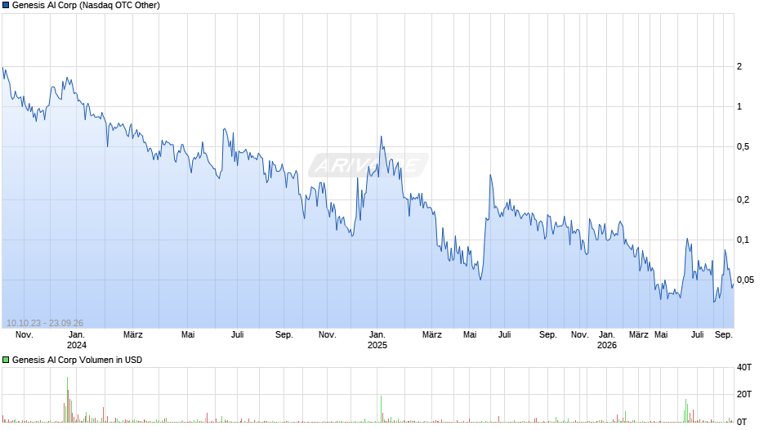Click the blue Genesis AI Corp legend square
The height and width of the screenshot is (430, 768).
(x=6, y=6)
